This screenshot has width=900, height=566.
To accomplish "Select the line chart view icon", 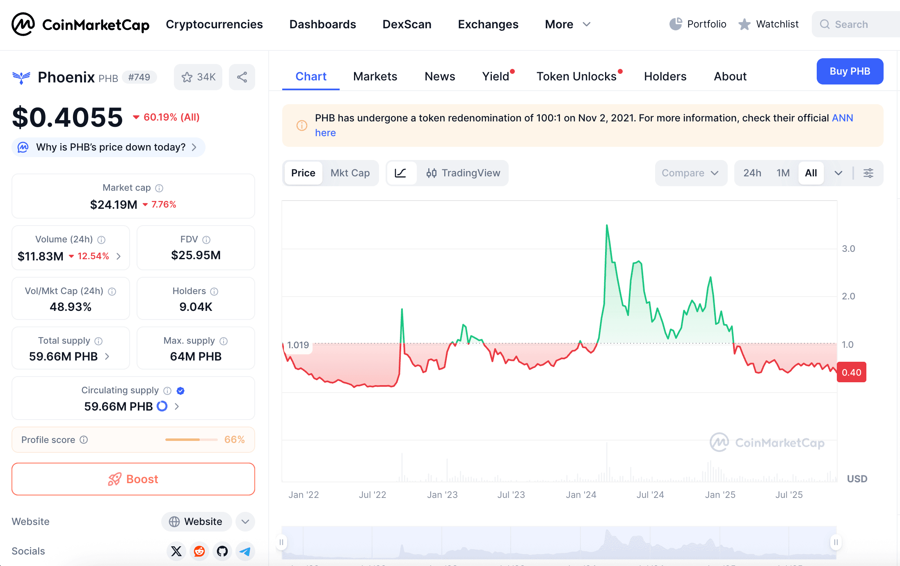I will click(401, 173).
